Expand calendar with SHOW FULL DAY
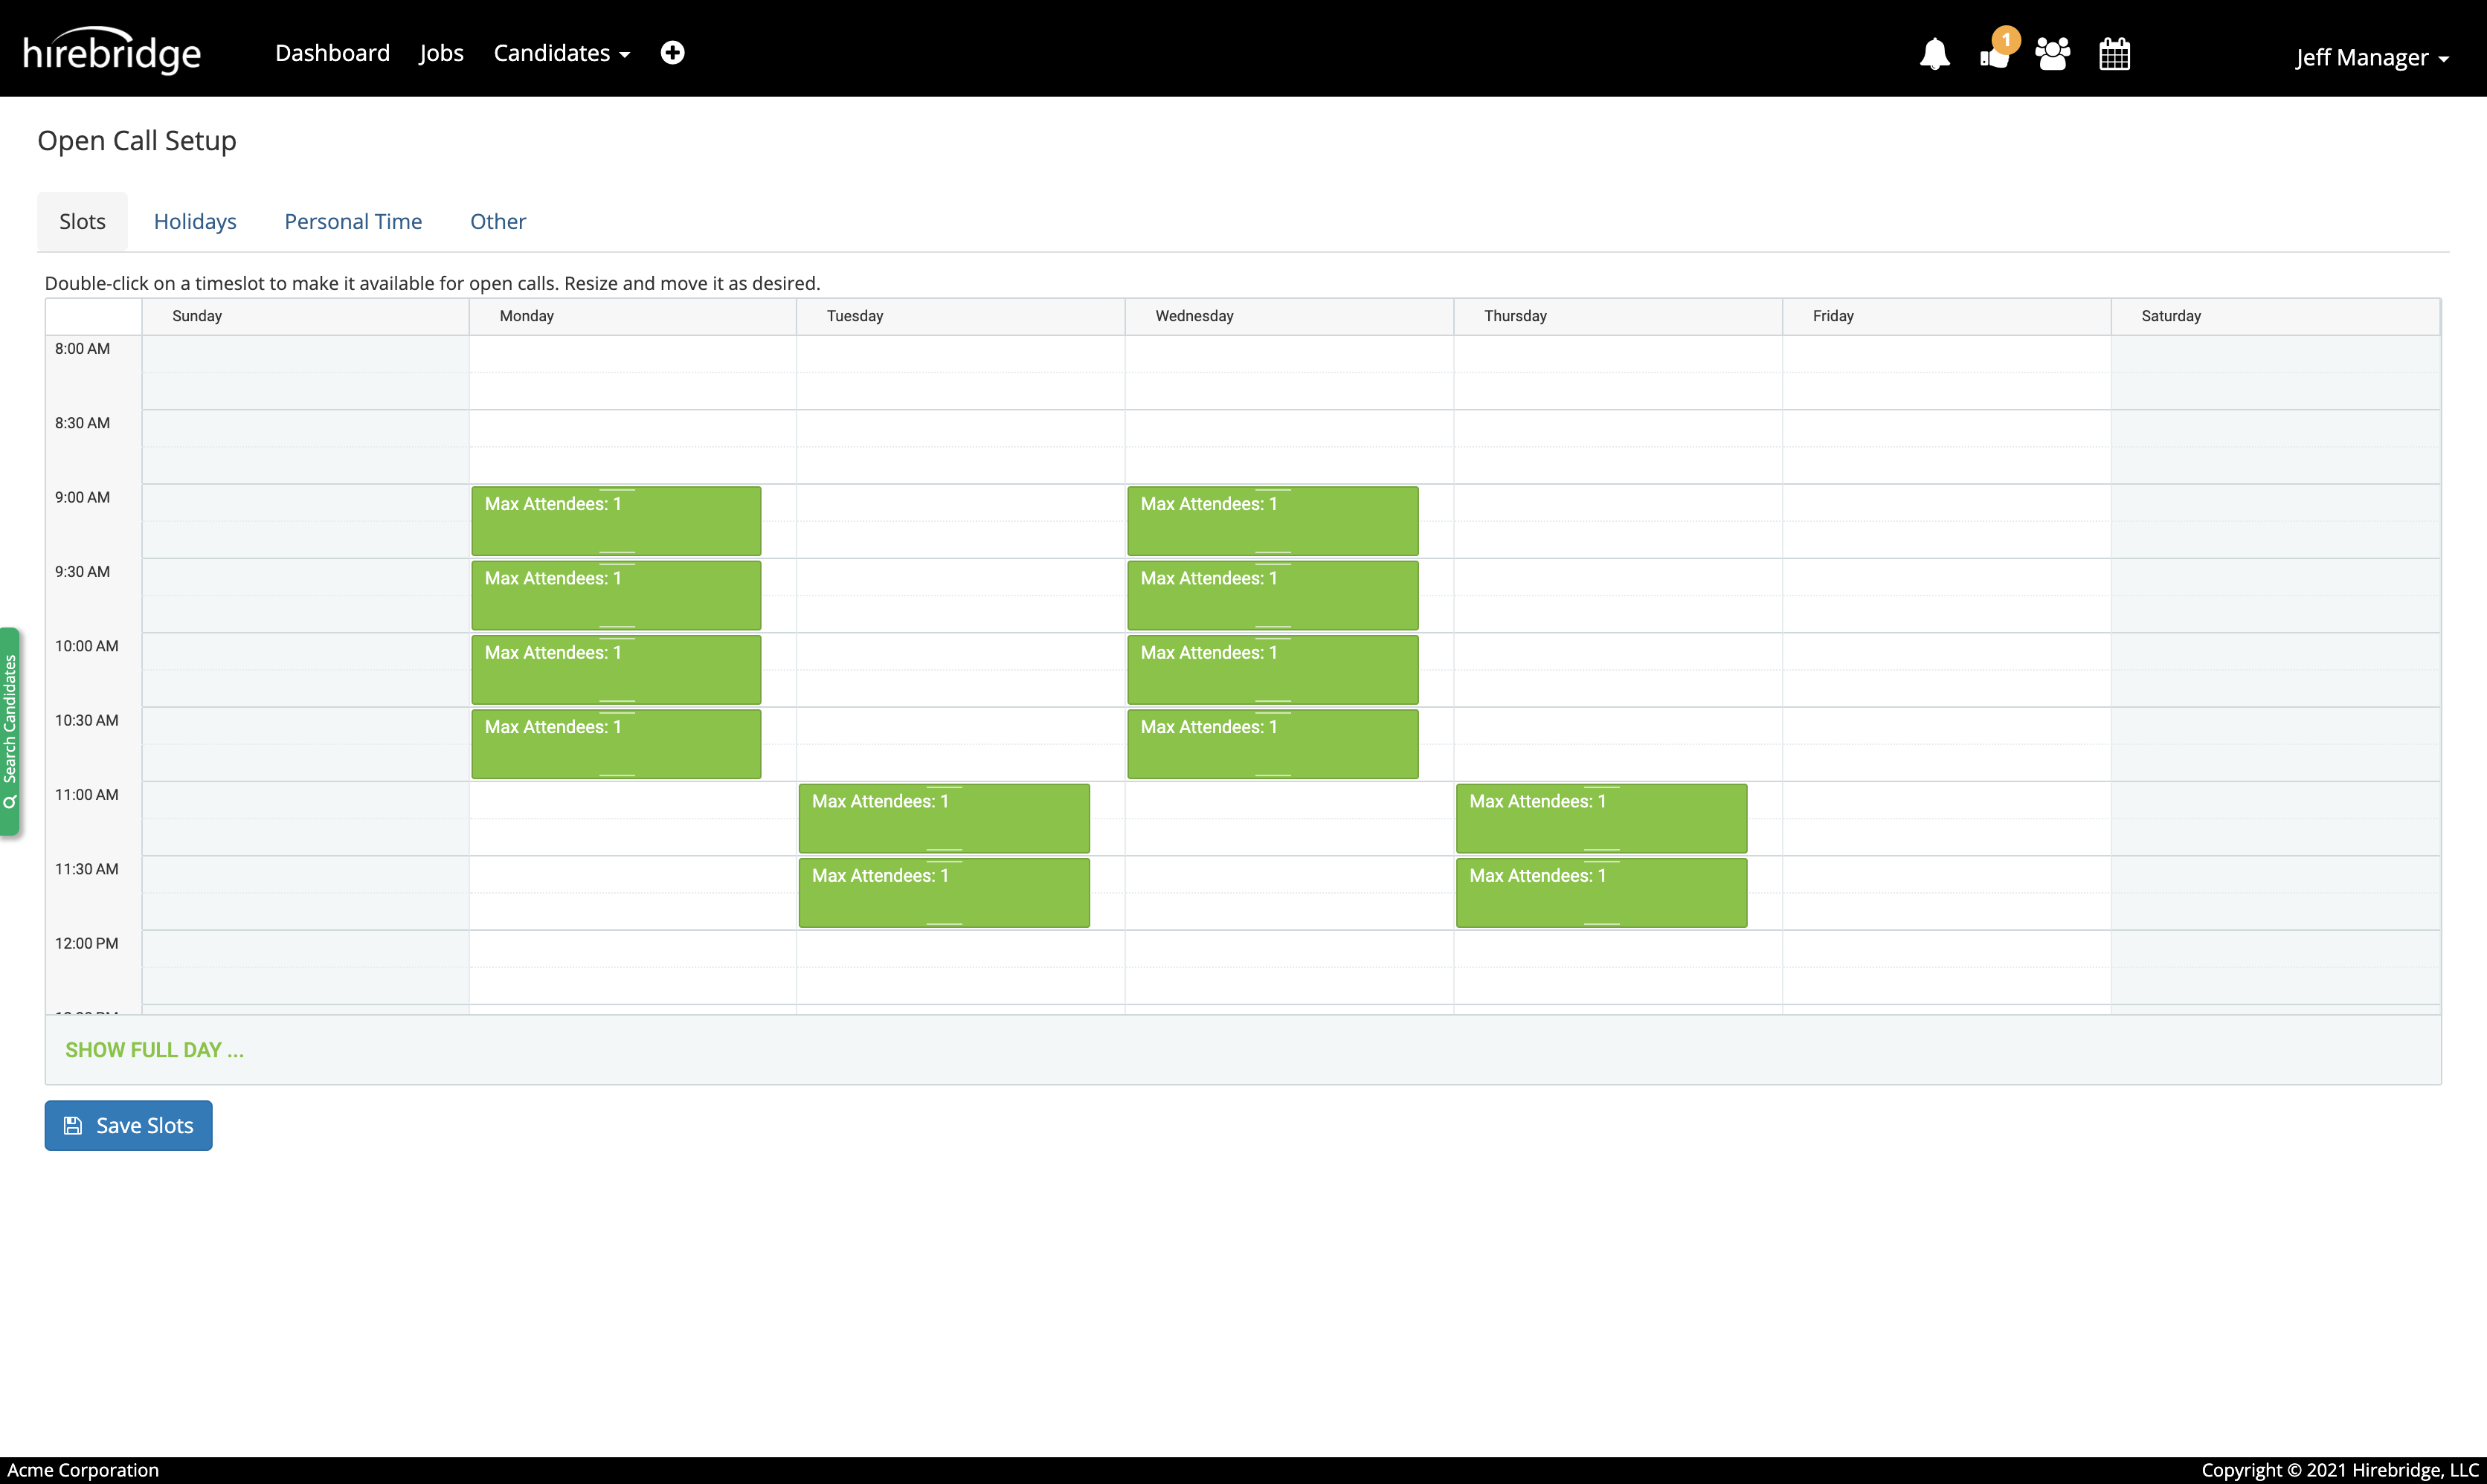2487x1484 pixels. (x=154, y=1049)
